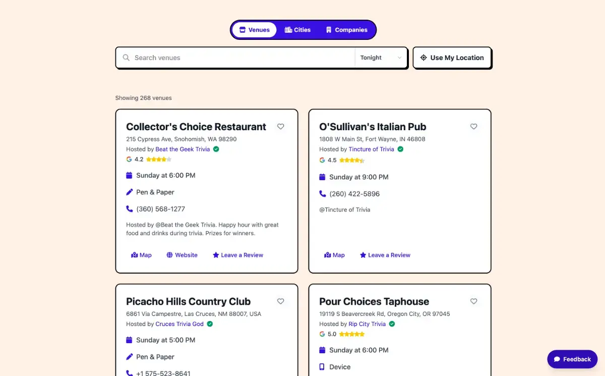Image resolution: width=605 pixels, height=376 pixels.
Task: Click Google icon beside 5.0 rating
Action: click(322, 334)
